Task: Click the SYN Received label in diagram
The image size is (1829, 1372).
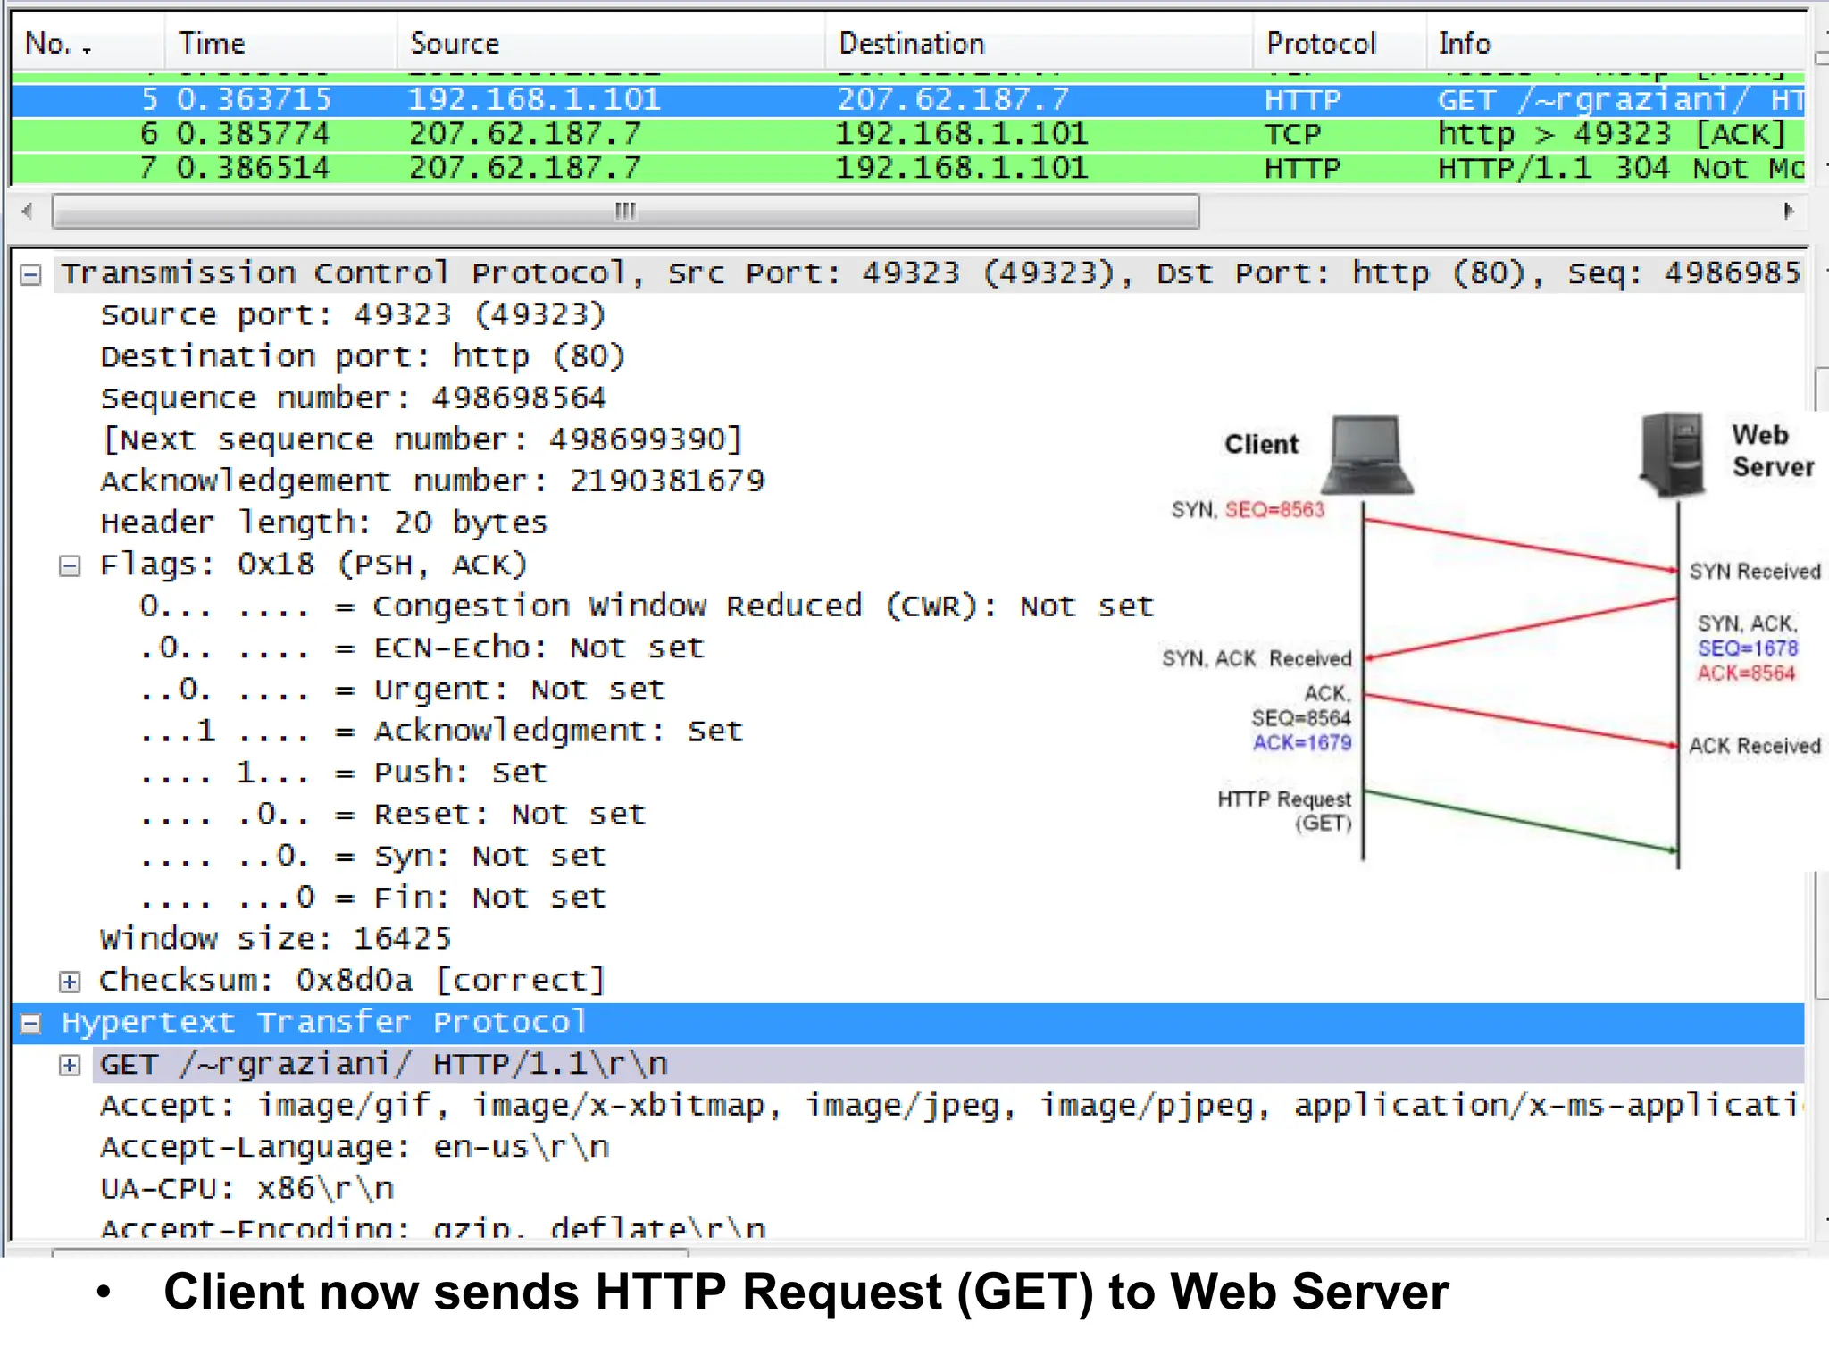Action: (x=1755, y=572)
